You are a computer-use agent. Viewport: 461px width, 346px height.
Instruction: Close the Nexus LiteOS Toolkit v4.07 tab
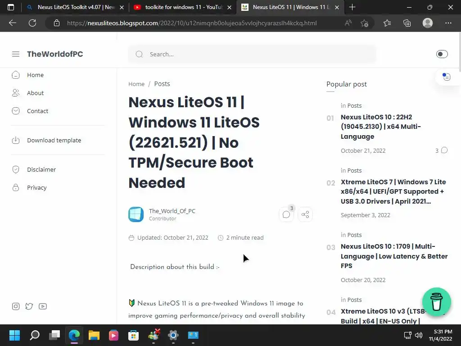click(x=122, y=7)
